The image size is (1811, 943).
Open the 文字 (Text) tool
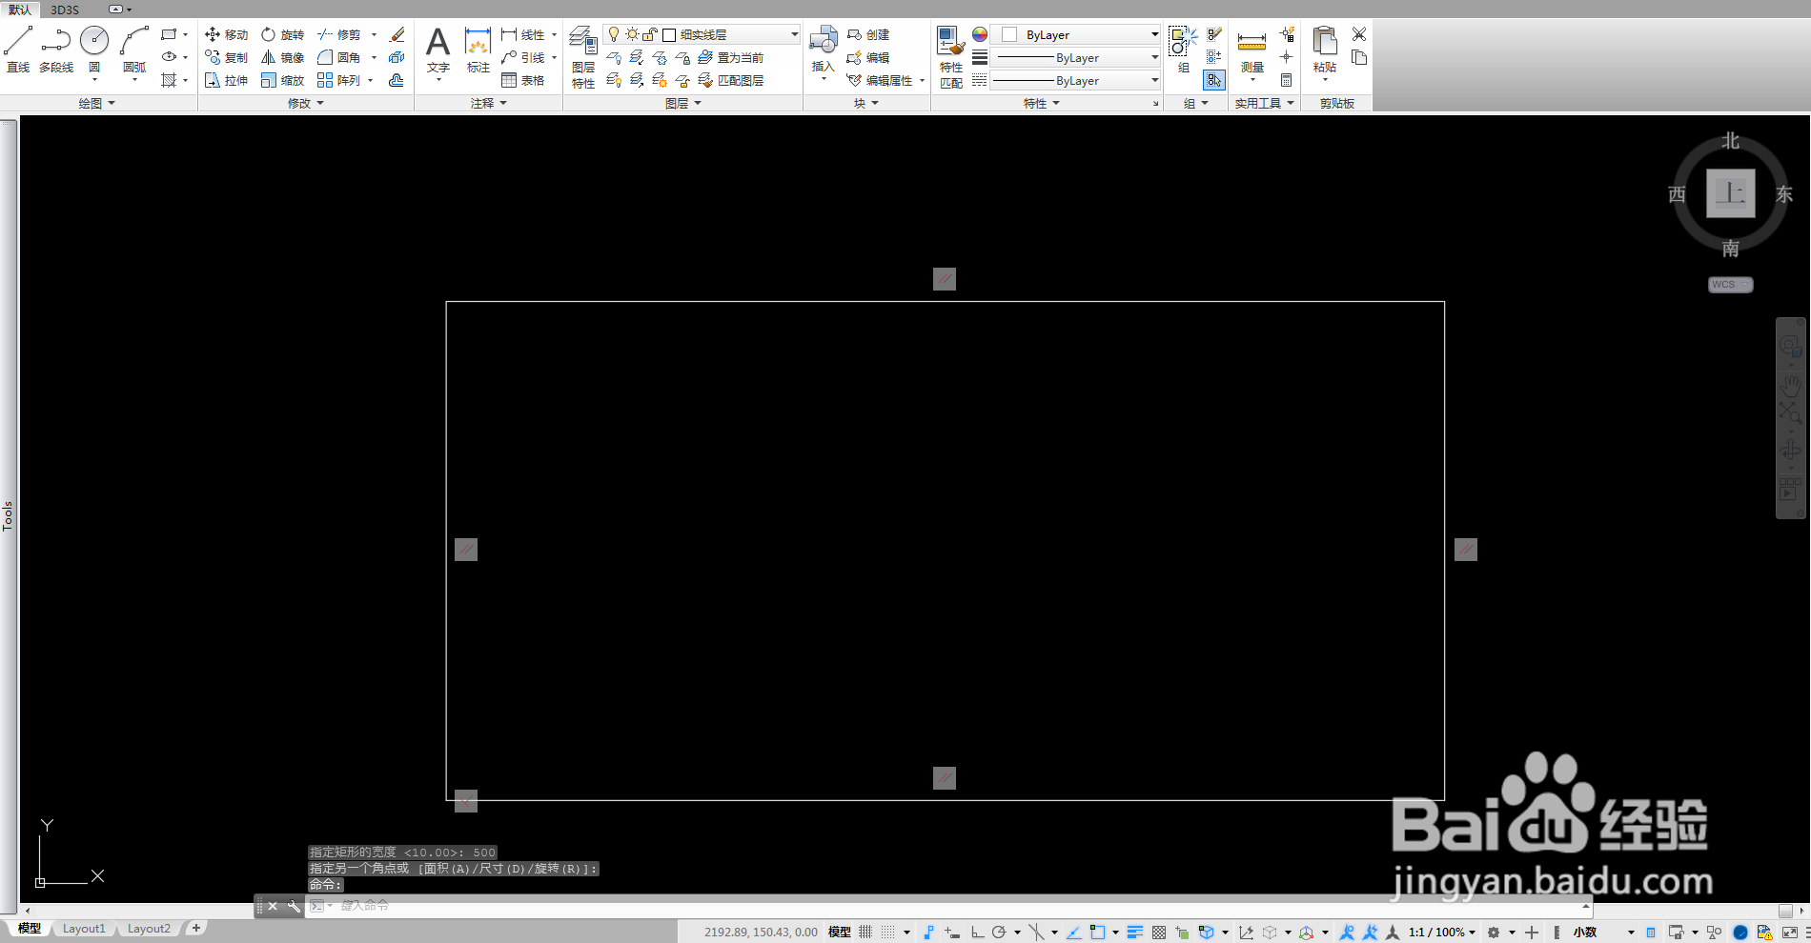click(437, 50)
